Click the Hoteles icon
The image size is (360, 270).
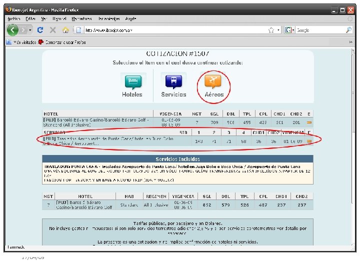[133, 82]
